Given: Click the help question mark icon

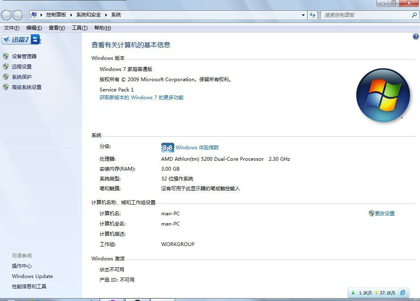Looking at the screenshot, I should click(x=415, y=36).
